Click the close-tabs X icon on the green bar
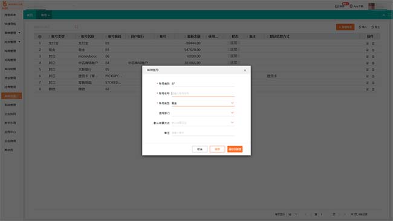This screenshot has height=221, width=393. tap(384, 15)
